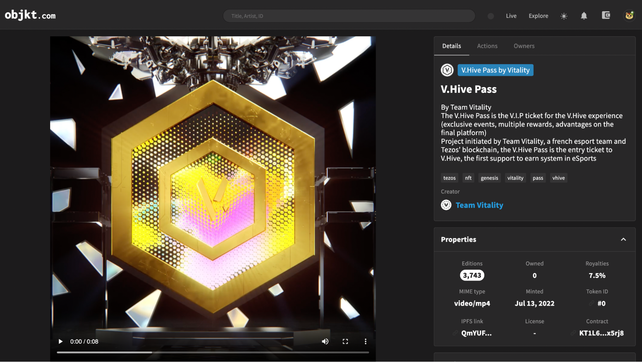
Task: Mute the video volume
Action: tap(325, 341)
